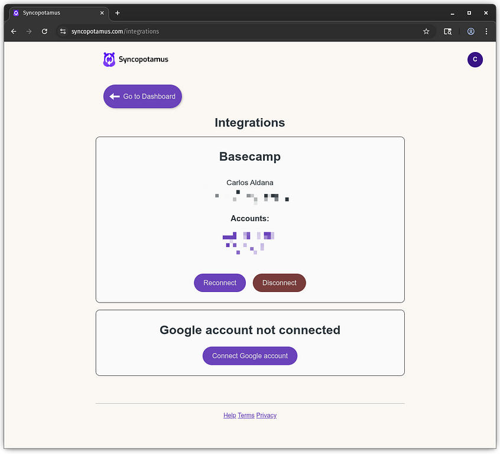The height and width of the screenshot is (454, 500).
Task: Bookmark this page with the star icon
Action: tap(426, 31)
